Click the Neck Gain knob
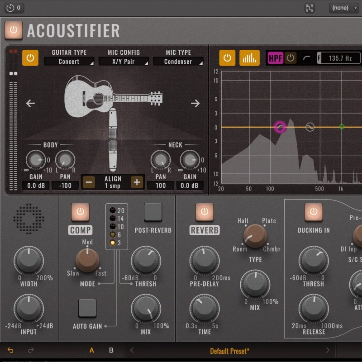This screenshot has height=362, width=362. coord(190,160)
